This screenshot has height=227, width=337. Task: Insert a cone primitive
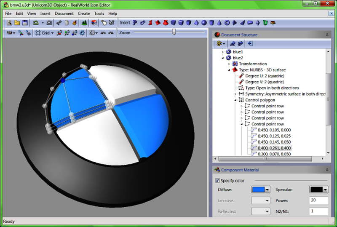219,23
